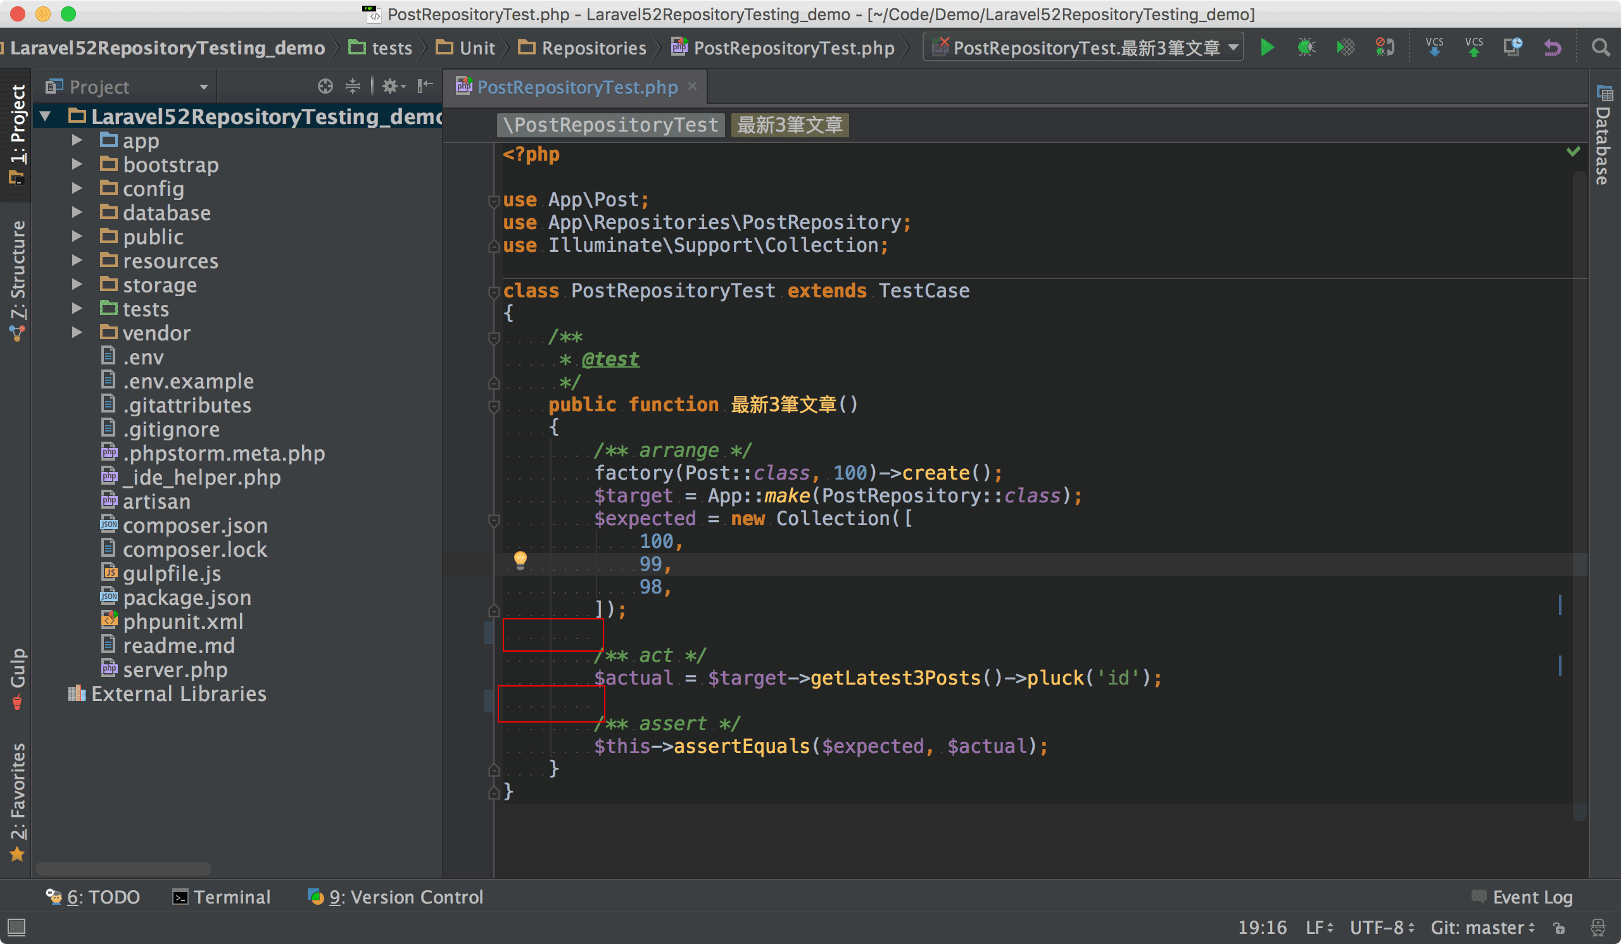This screenshot has width=1621, height=944.
Task: Run the PostRepositoryTest configuration
Action: point(1266,47)
